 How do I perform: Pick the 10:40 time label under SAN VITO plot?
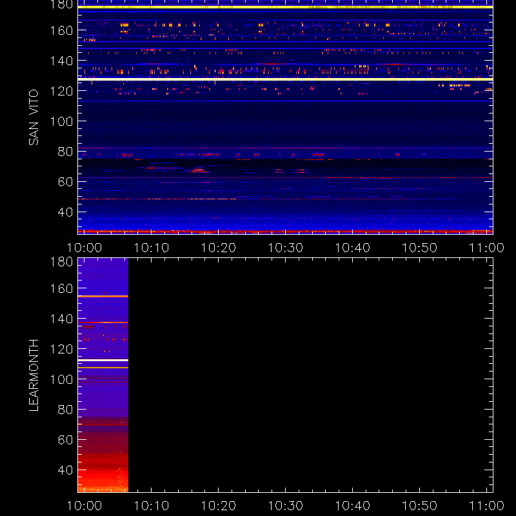click(x=352, y=248)
